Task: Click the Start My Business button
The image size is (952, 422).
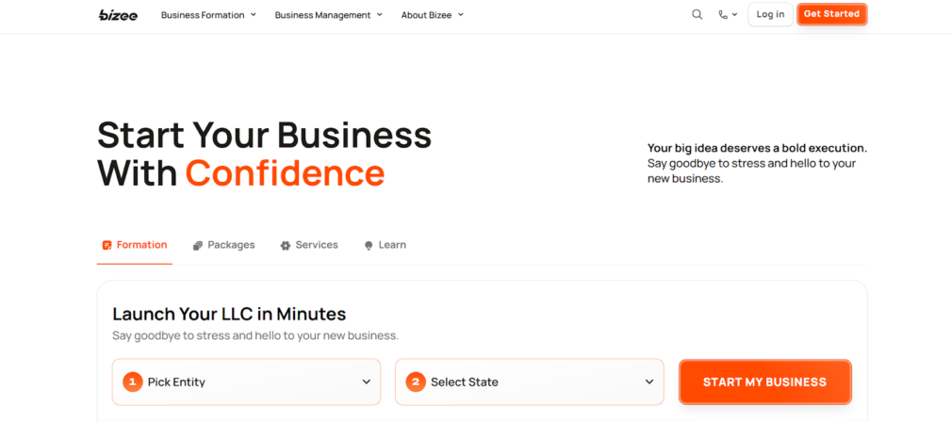Action: (x=764, y=381)
